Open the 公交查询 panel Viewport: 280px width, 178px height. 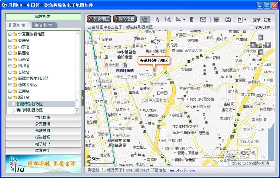point(42,124)
